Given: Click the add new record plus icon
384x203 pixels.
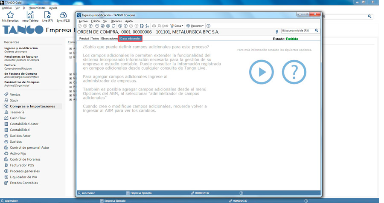Looking at the screenshot, I should 90,25.
